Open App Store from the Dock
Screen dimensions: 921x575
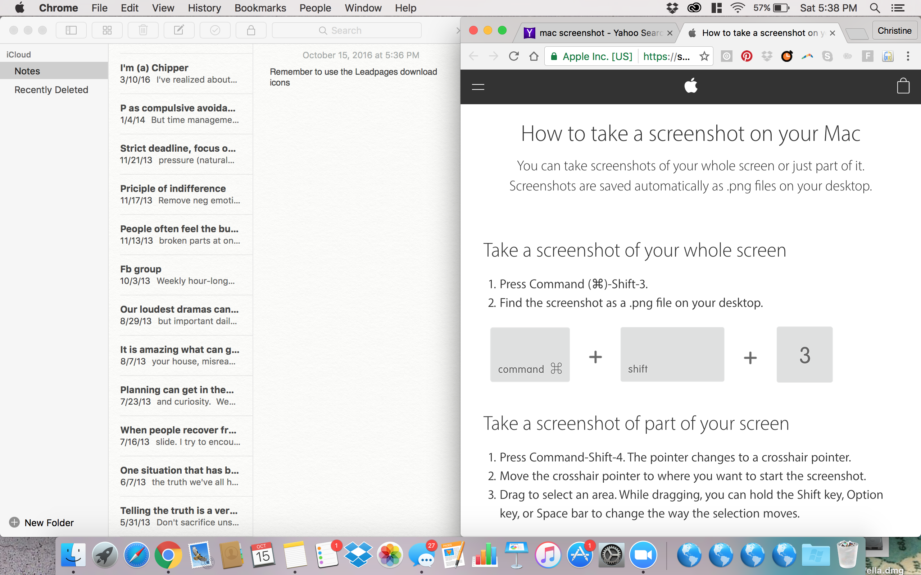pyautogui.click(x=580, y=555)
